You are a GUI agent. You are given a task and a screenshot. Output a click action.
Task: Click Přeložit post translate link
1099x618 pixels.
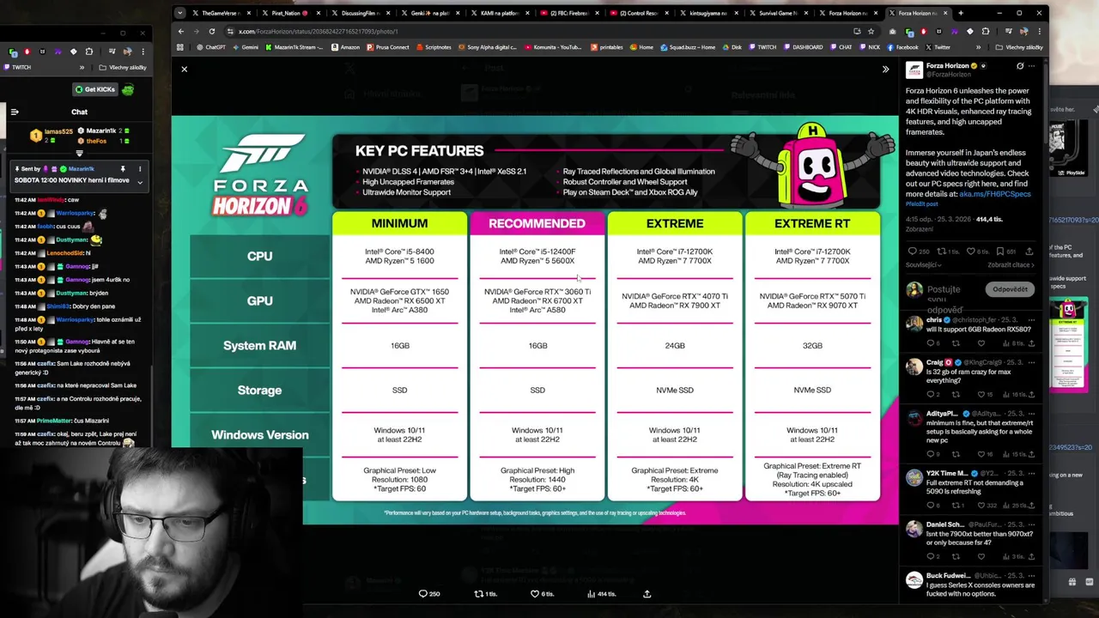pyautogui.click(x=921, y=204)
